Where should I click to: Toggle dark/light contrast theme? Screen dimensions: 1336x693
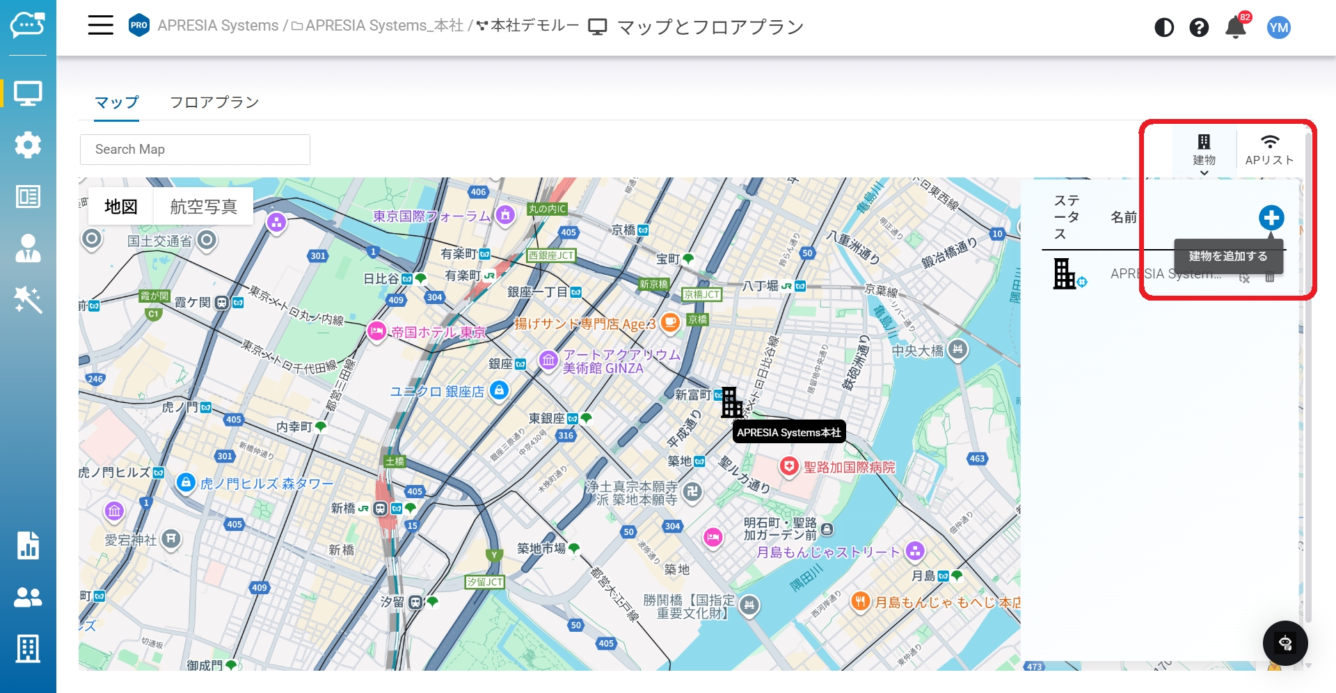click(x=1164, y=27)
